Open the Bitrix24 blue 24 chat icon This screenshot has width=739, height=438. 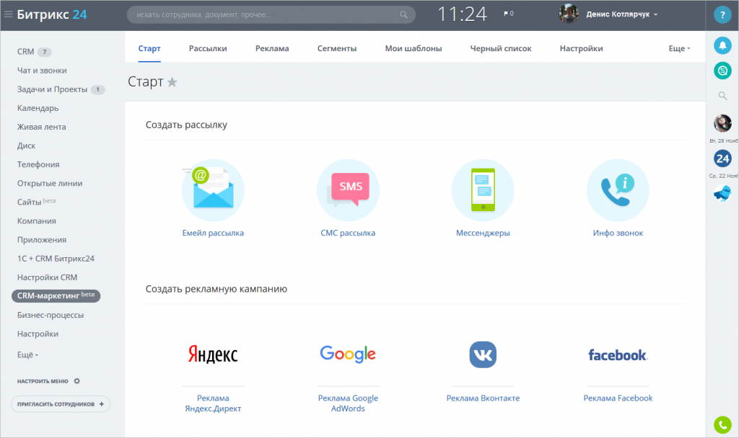click(722, 158)
